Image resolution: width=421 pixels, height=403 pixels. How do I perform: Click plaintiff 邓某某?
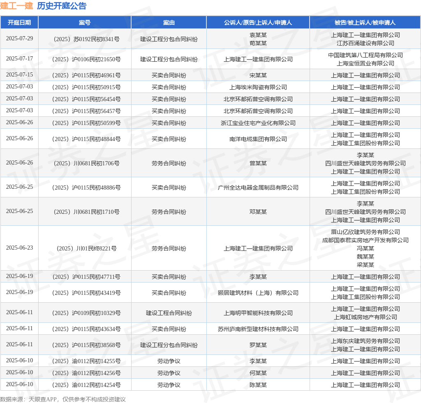click(x=258, y=212)
